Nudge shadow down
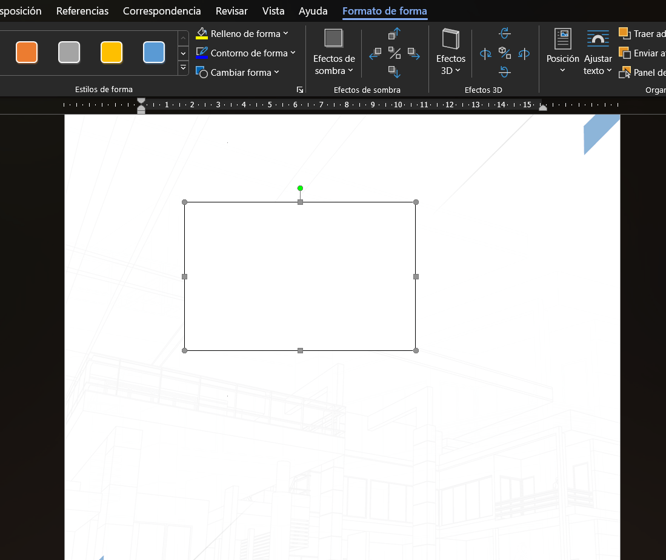Viewport: 666px width, 560px height. (x=395, y=72)
